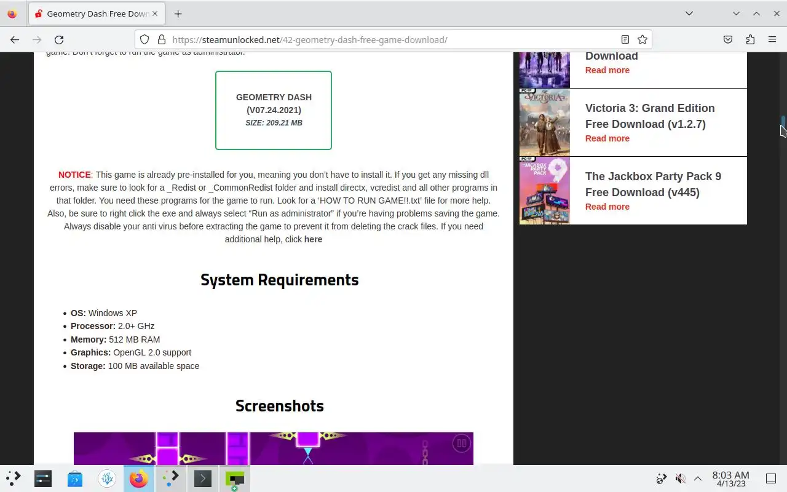The image size is (787, 492).
Task: Open the Extensions menu
Action: coord(750,39)
